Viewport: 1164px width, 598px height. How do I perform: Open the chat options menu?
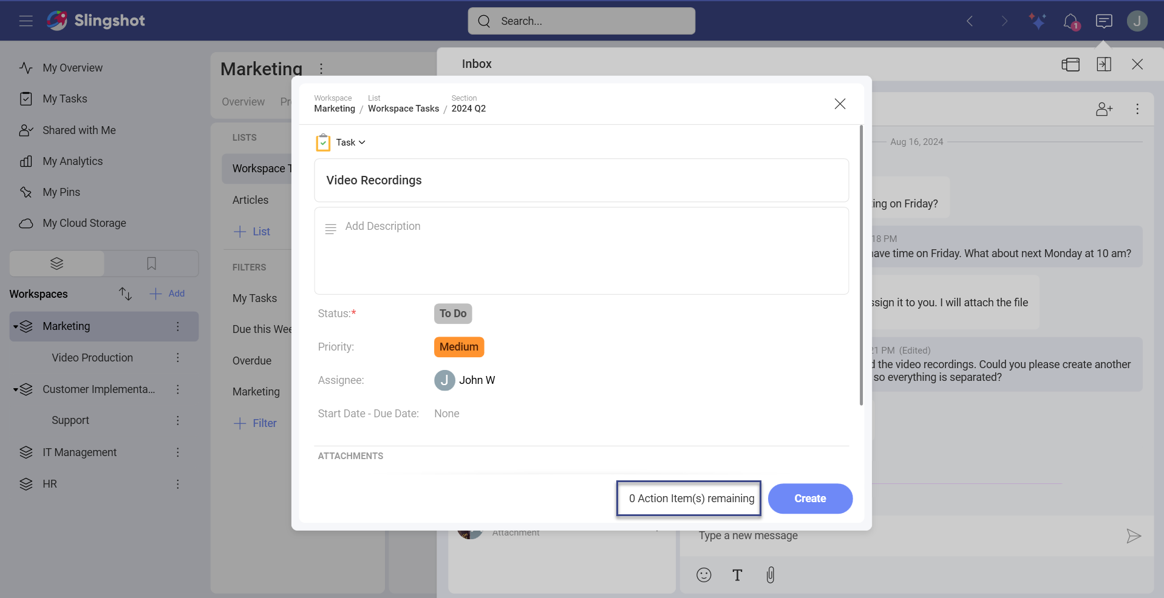[x=1137, y=109]
